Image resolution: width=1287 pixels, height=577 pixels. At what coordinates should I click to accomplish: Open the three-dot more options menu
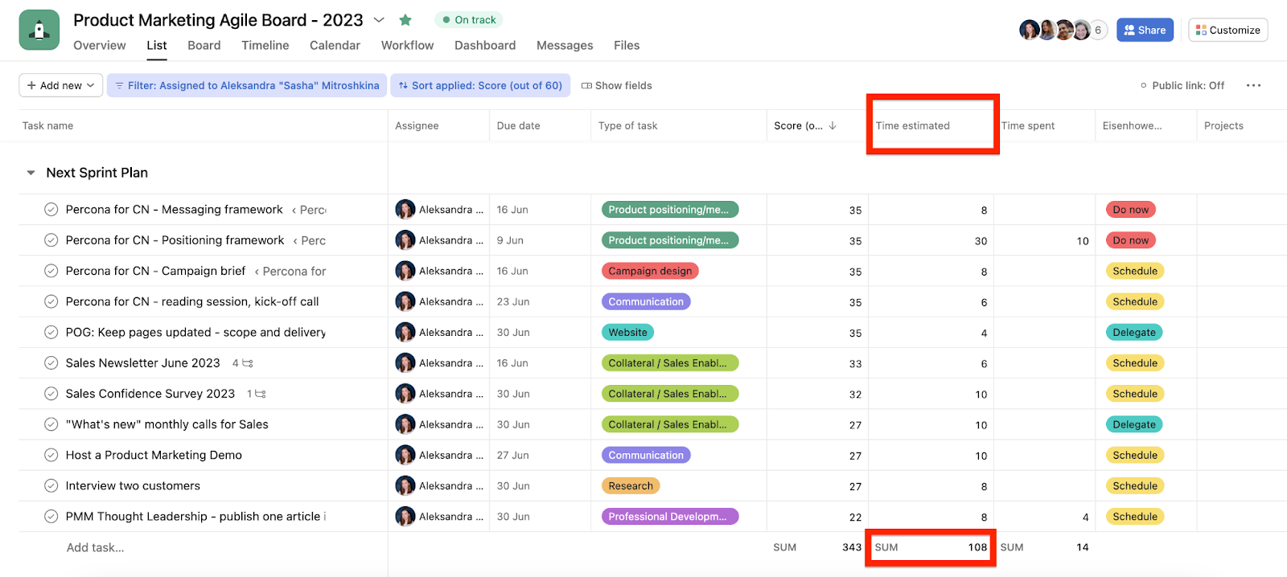click(x=1253, y=85)
